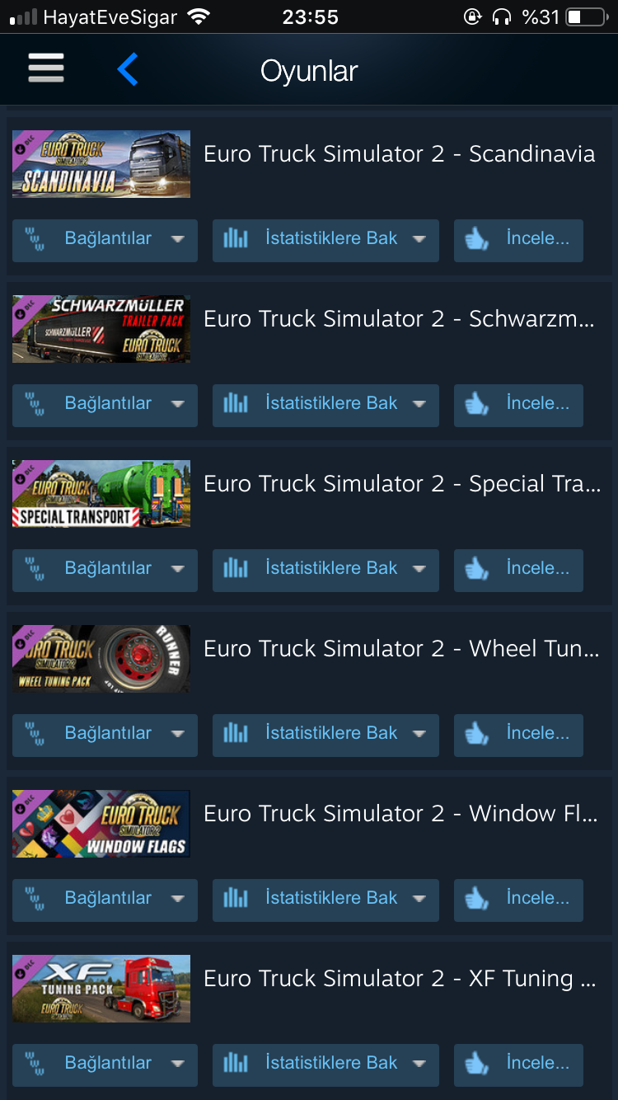Open Bağlantılar dropdown for Window Flags
This screenshot has height=1100, width=618.
pyautogui.click(x=105, y=900)
